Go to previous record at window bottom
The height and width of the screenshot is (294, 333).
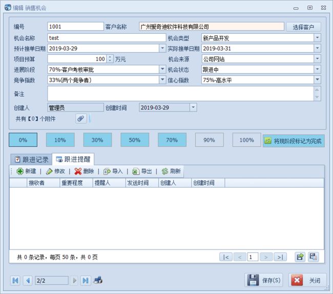28,280
